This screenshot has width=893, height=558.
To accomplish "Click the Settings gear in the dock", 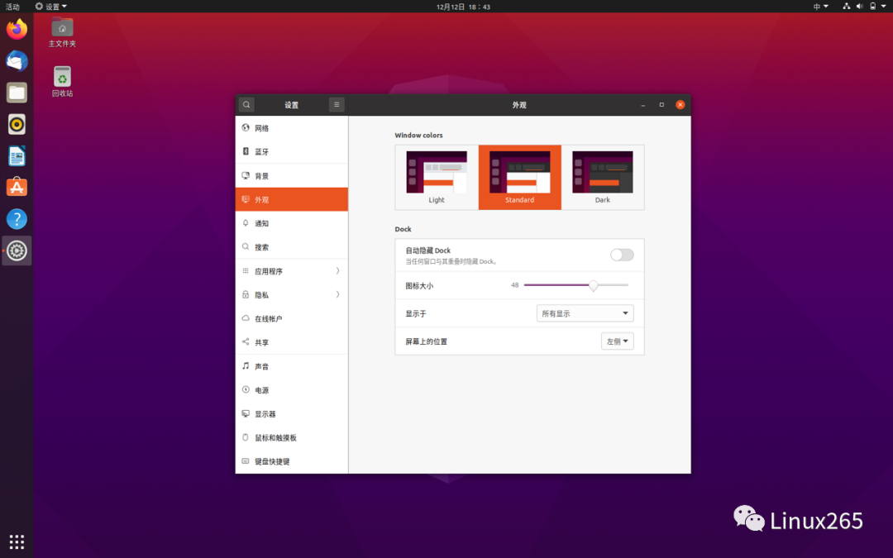I will [17, 250].
